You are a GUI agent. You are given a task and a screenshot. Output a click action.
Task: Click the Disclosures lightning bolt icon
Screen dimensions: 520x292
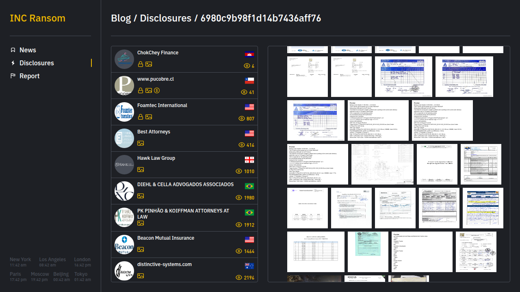(x=13, y=63)
